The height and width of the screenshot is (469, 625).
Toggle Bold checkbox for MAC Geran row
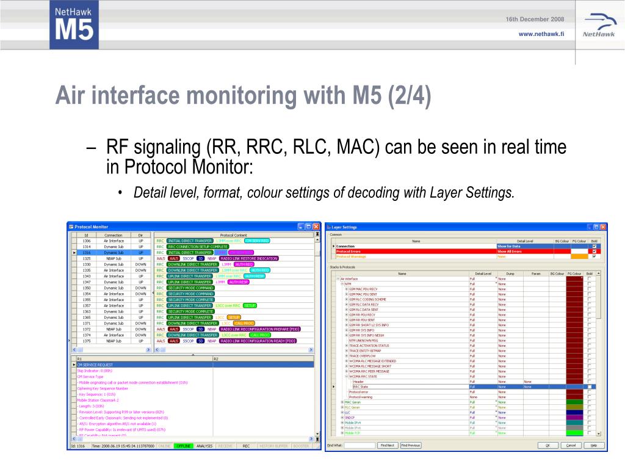click(x=589, y=402)
